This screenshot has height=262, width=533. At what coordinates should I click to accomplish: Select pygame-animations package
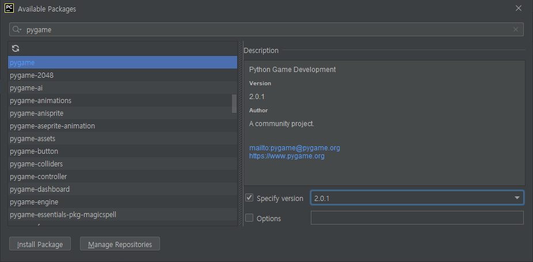point(123,101)
